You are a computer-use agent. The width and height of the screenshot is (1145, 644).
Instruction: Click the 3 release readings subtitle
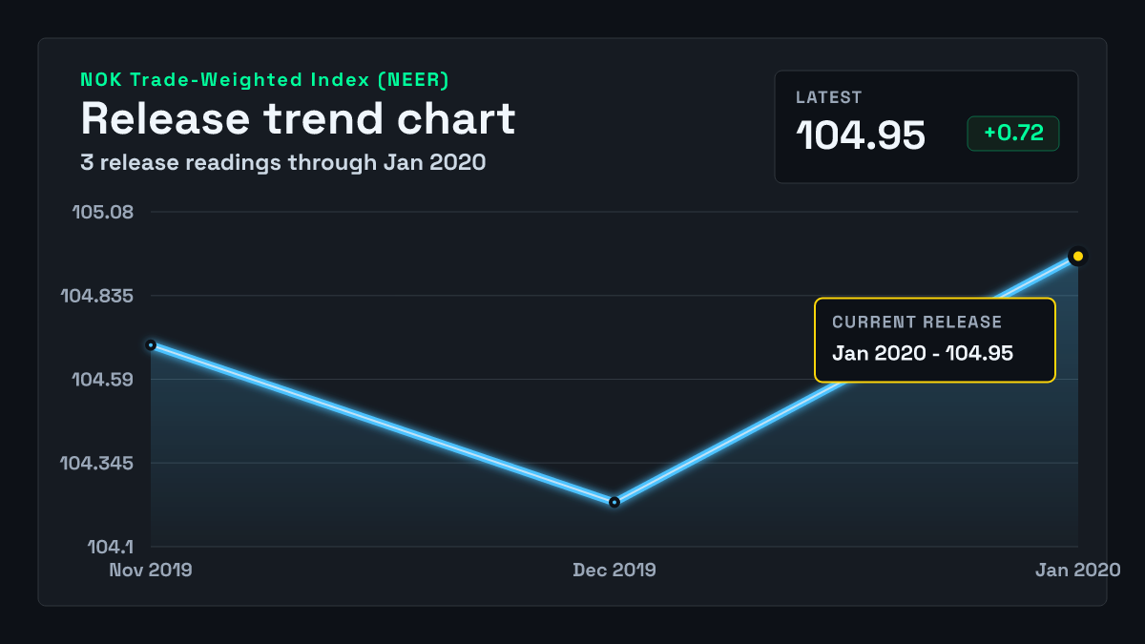[x=283, y=162]
